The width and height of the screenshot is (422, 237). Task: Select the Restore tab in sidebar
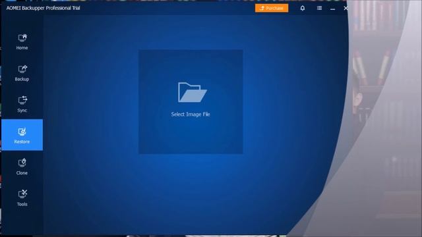(x=22, y=135)
